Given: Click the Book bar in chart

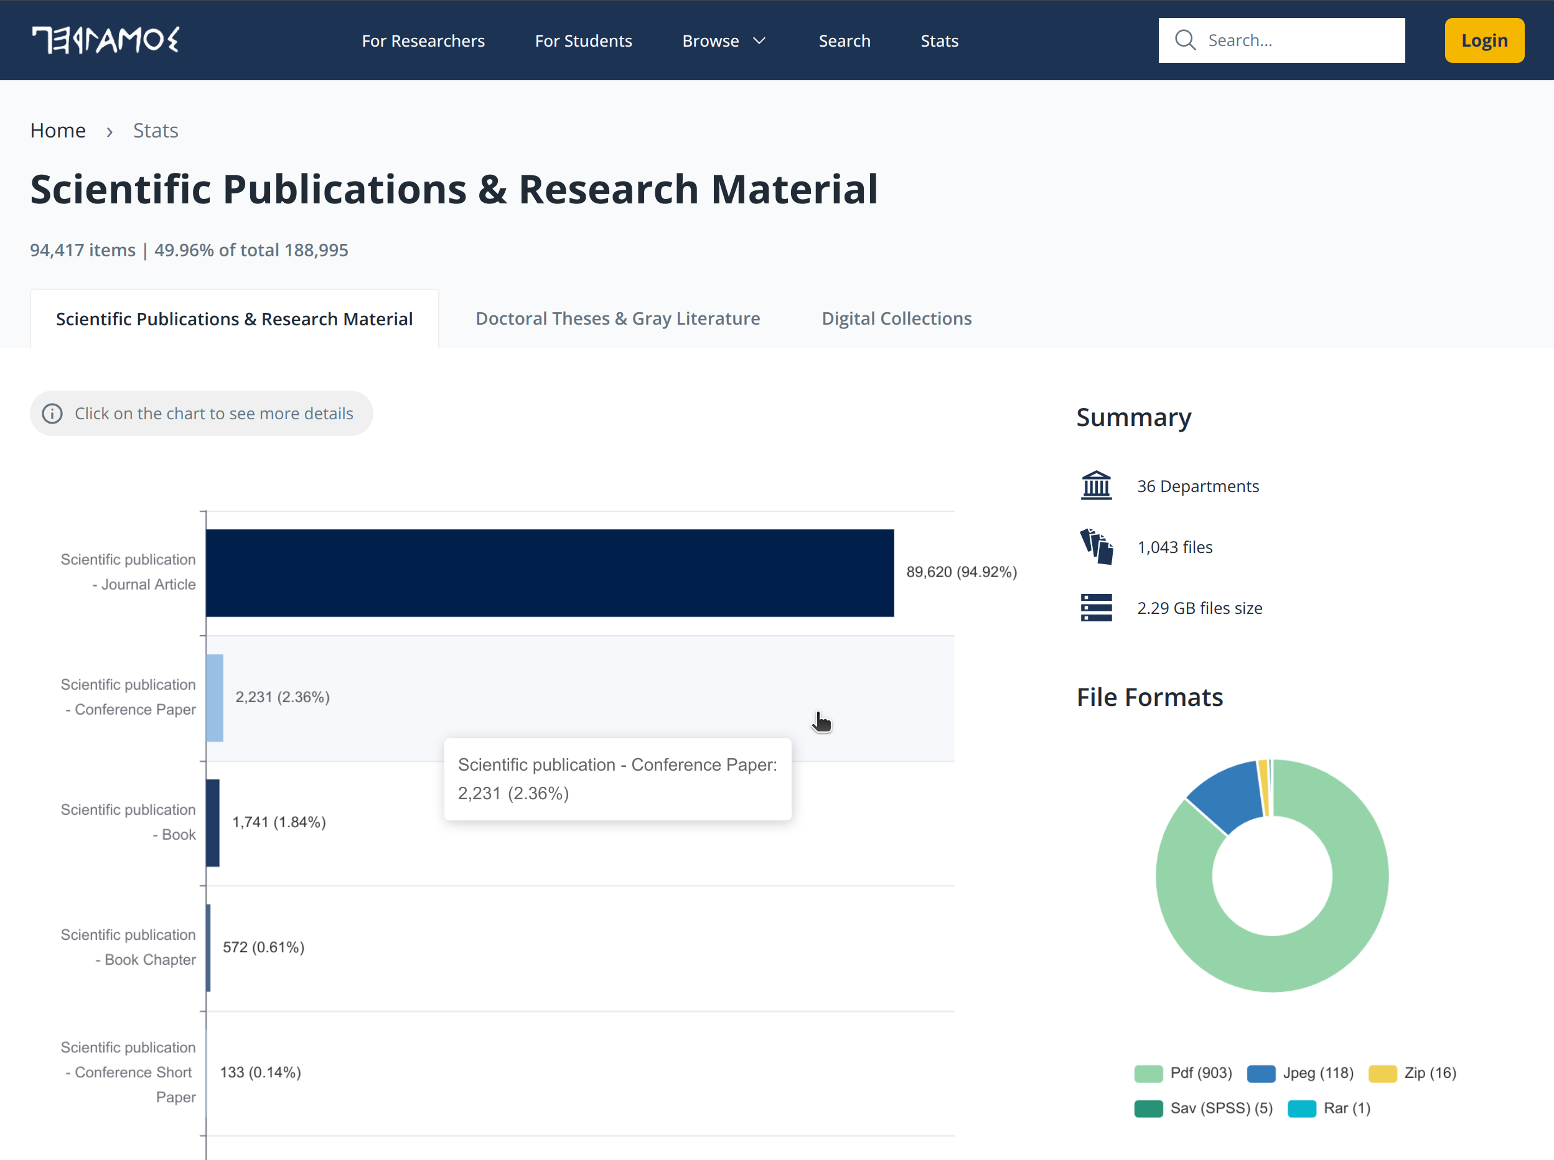Looking at the screenshot, I should tap(213, 823).
